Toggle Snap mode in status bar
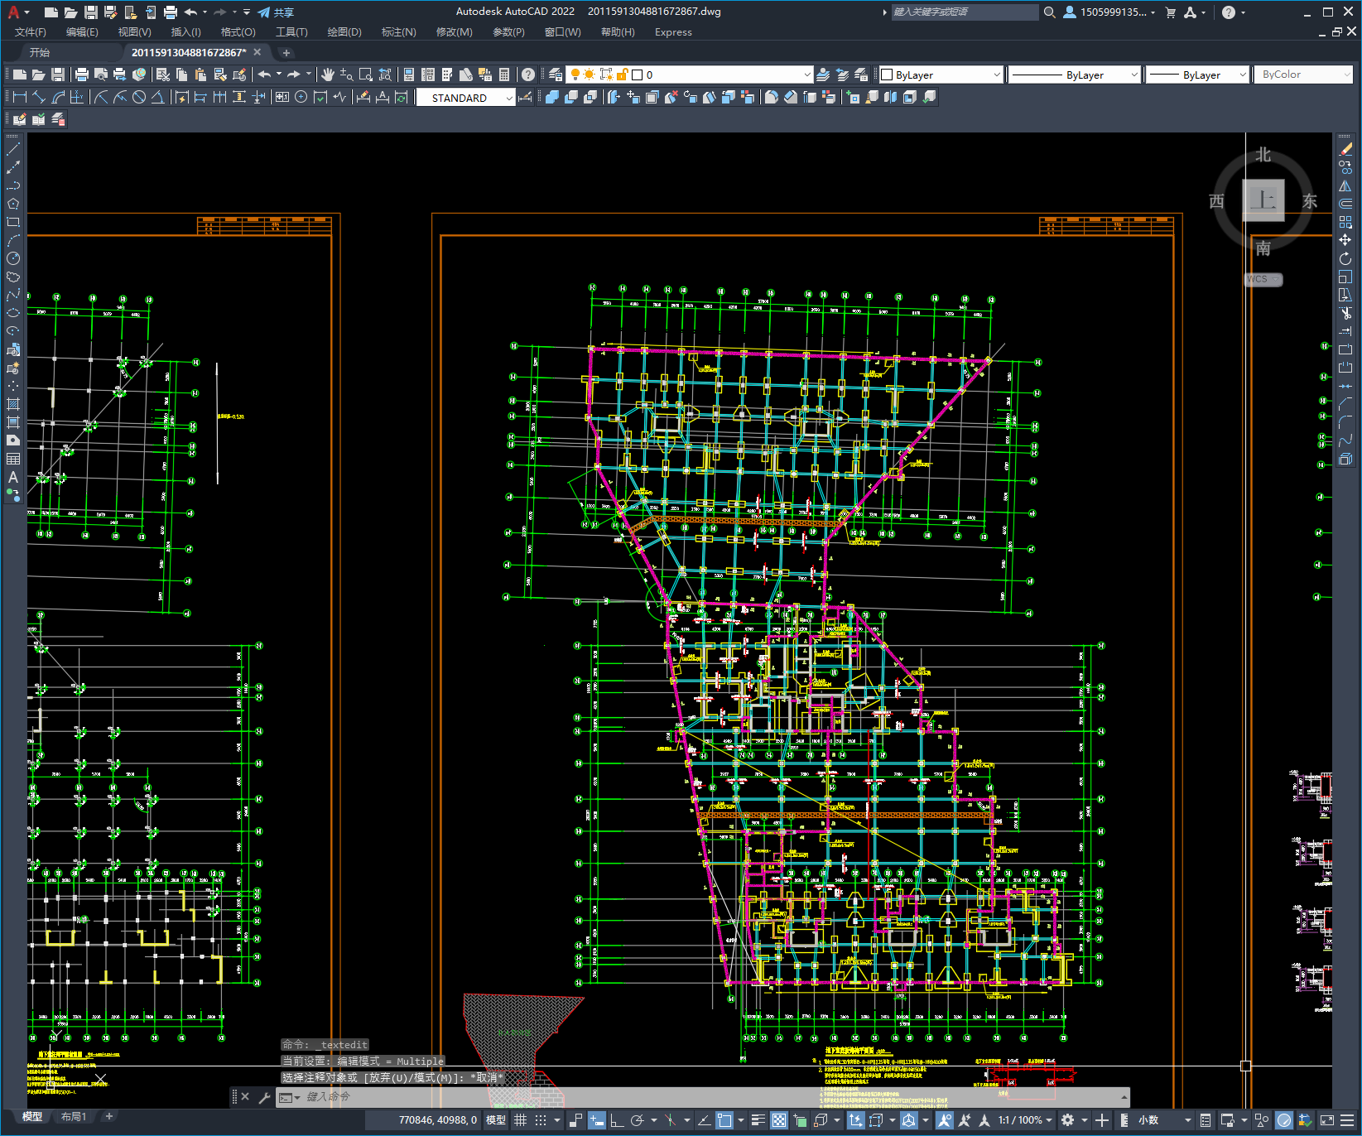Screen dimensions: 1362x1136 point(541,1120)
